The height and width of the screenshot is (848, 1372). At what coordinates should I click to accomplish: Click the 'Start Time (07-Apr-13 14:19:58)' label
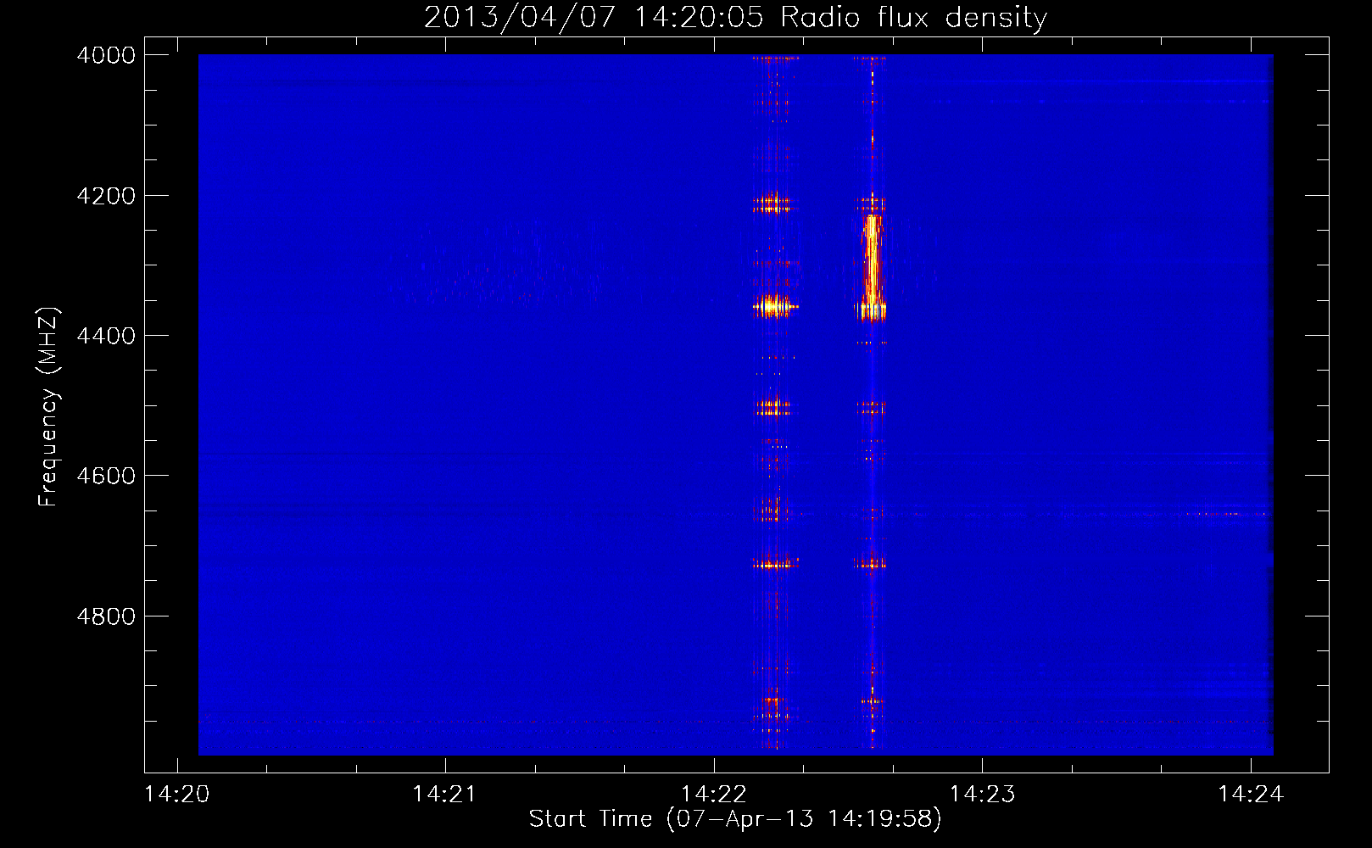point(735,819)
